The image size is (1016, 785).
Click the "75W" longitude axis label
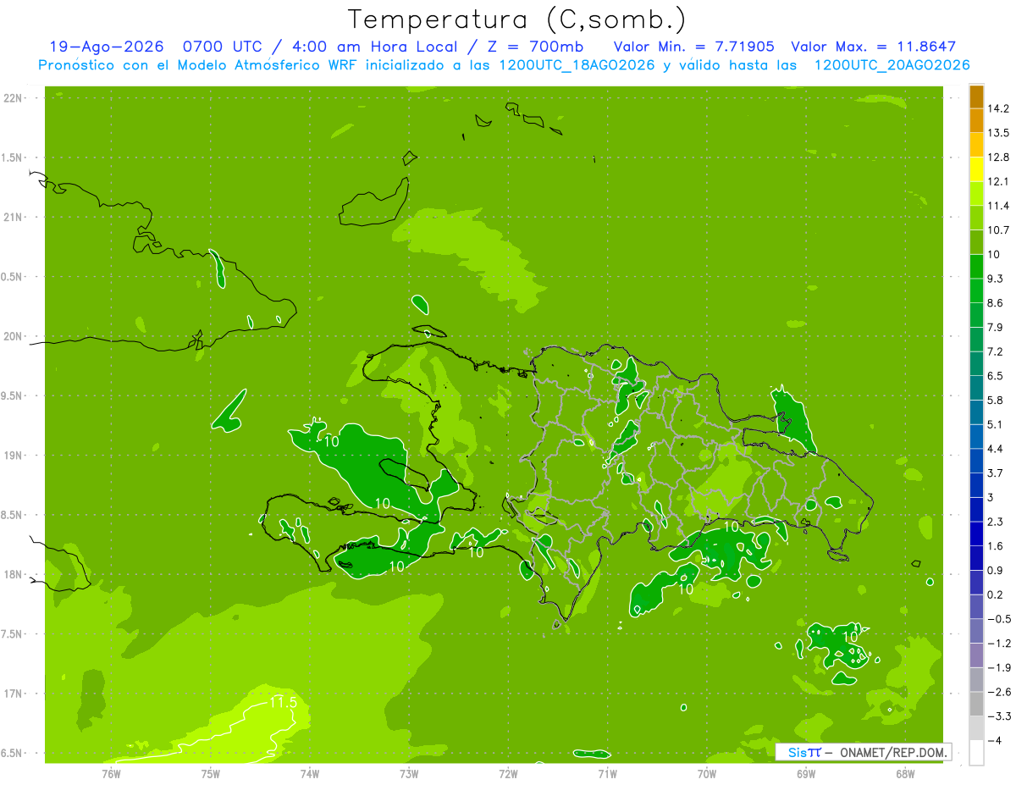(x=211, y=773)
